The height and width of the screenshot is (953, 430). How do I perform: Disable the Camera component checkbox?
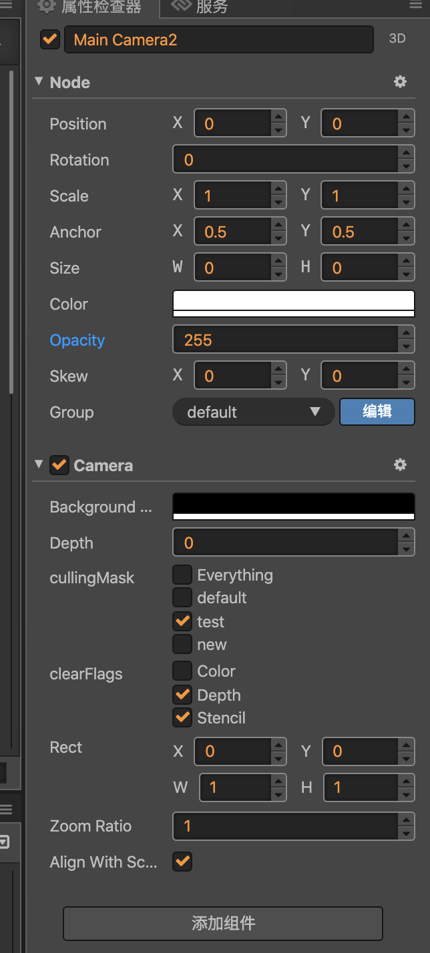[59, 465]
